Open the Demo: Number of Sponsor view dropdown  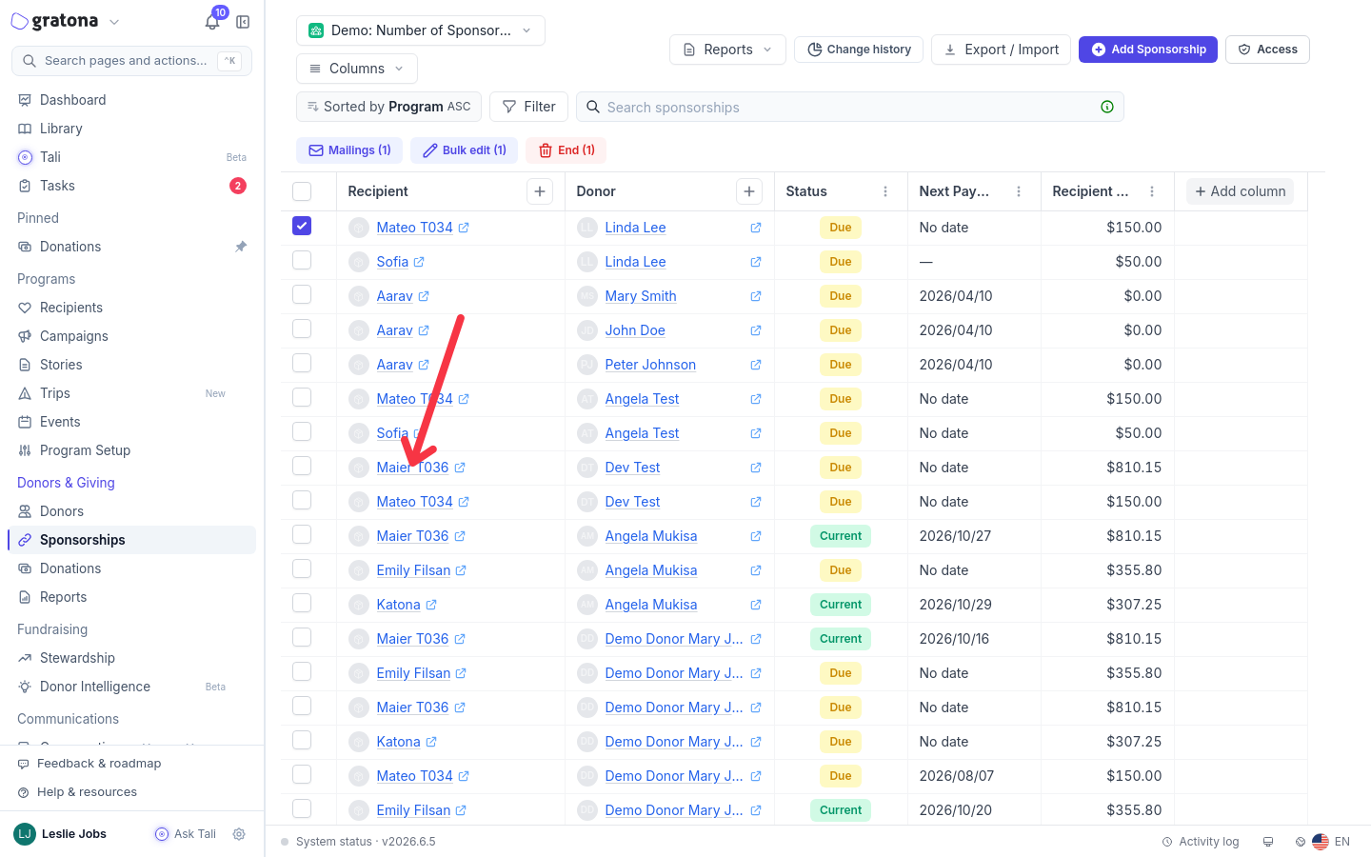pos(421,30)
